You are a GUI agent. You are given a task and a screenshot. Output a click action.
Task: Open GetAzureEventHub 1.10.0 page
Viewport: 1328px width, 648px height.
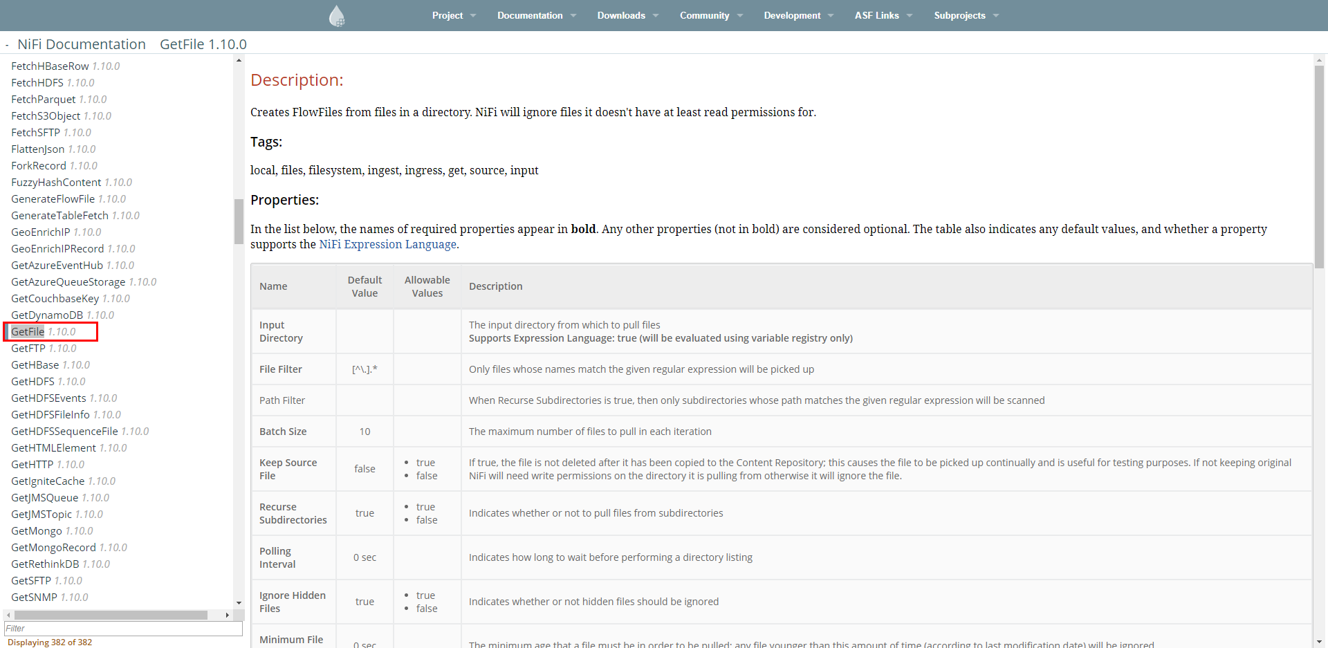pos(73,266)
